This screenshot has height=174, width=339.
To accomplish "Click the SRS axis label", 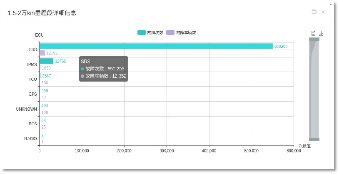I will click(32, 50).
